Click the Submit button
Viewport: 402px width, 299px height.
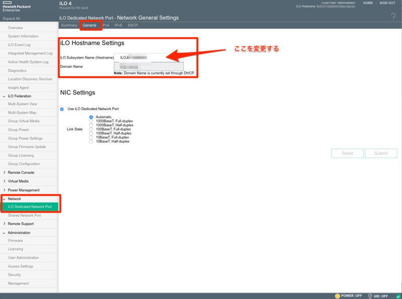tap(381, 153)
